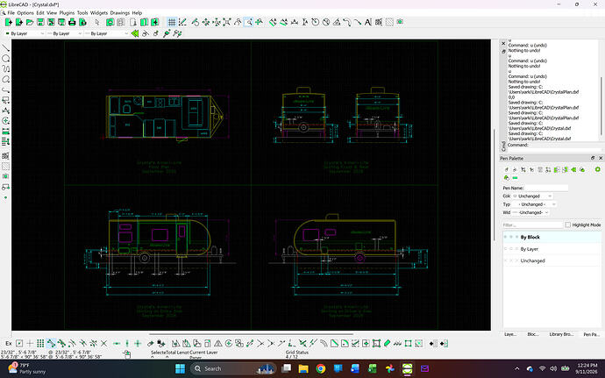Open the Curve tools in left toolbar

pyautogui.click(x=5, y=69)
